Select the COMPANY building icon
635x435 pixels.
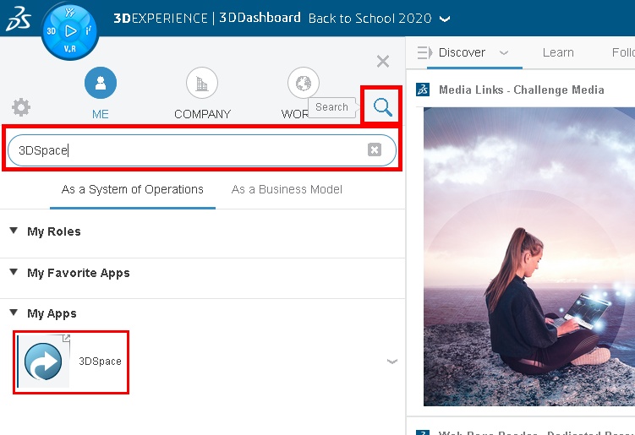[x=202, y=83]
